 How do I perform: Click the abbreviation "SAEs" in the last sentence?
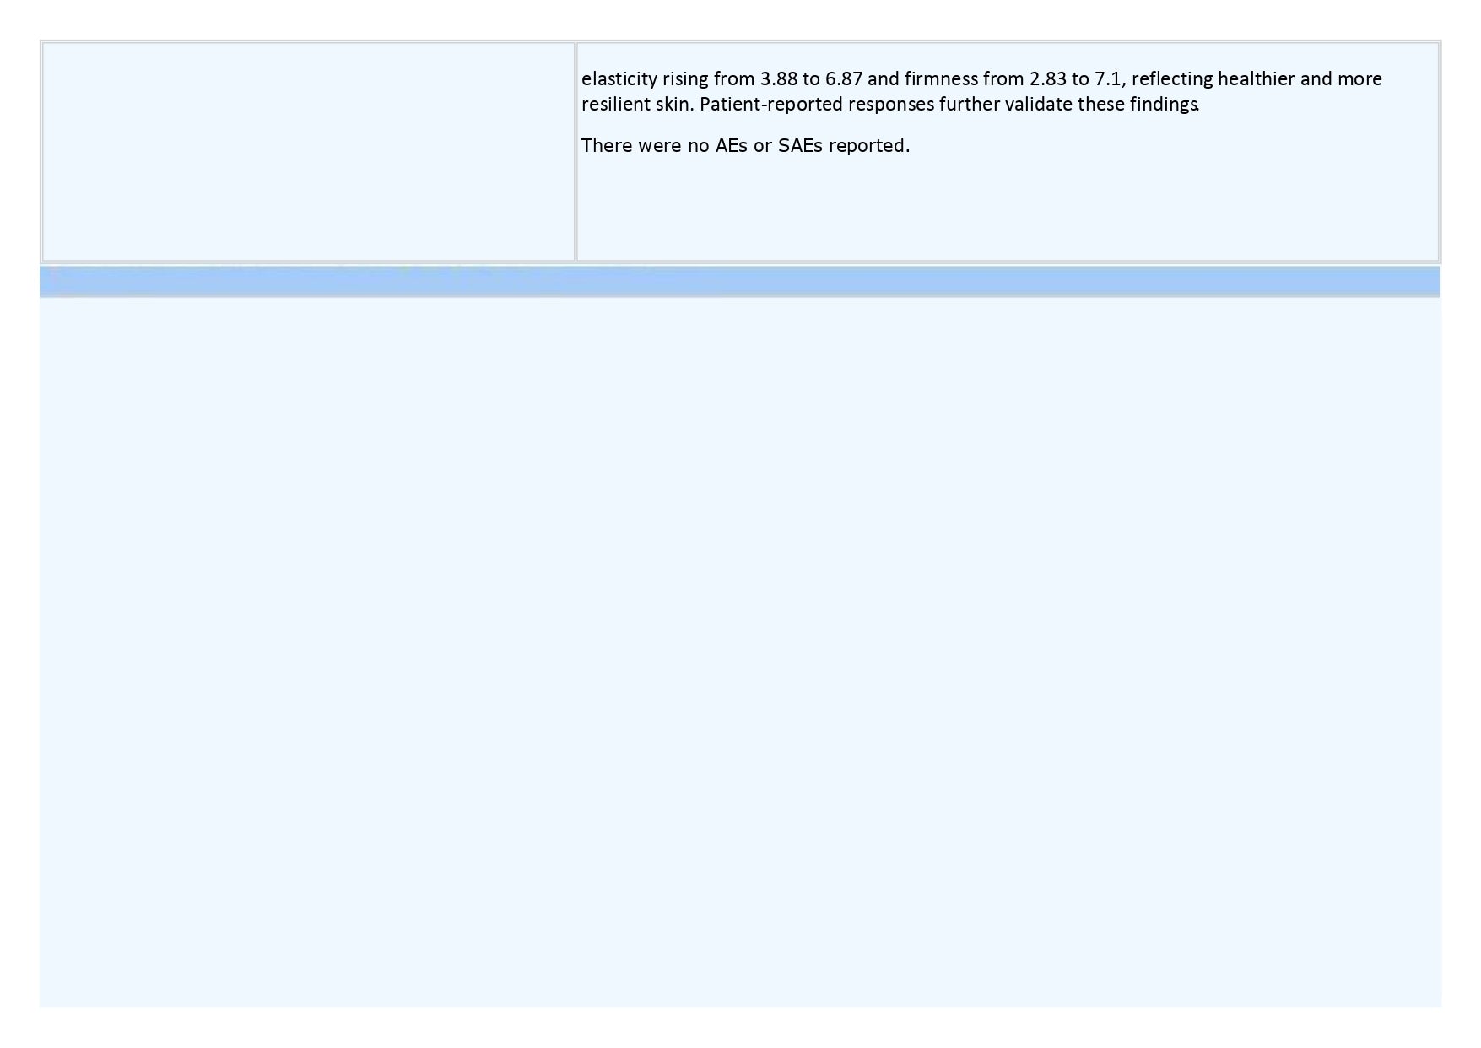click(799, 146)
